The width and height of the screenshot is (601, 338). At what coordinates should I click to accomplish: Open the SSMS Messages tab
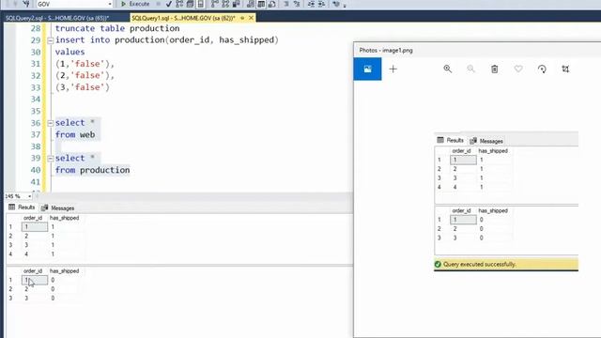[58, 207]
